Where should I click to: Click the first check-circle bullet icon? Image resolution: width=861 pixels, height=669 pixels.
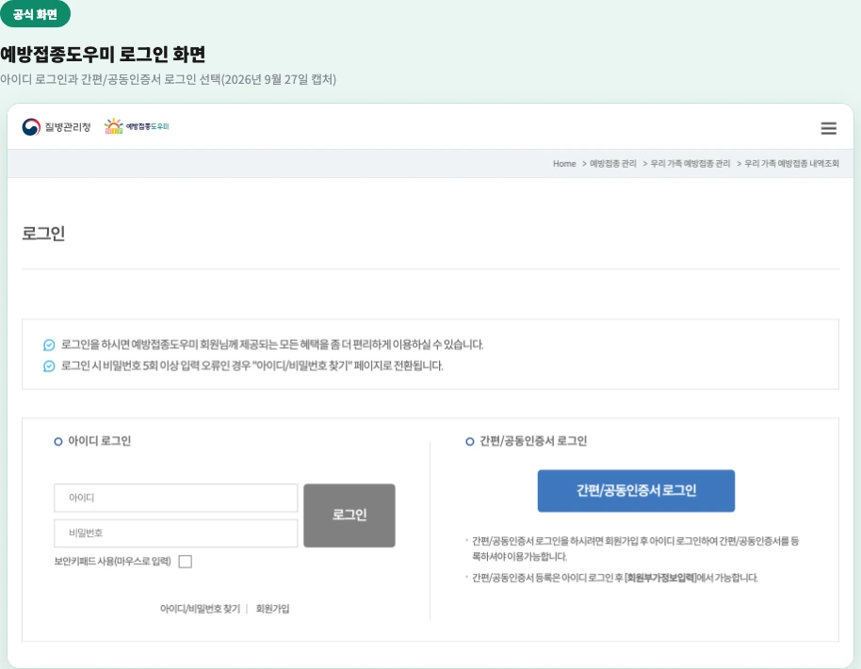tap(49, 345)
